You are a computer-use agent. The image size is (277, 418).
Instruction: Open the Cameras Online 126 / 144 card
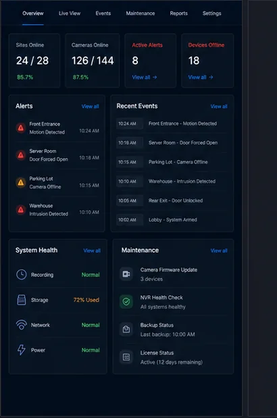93,61
